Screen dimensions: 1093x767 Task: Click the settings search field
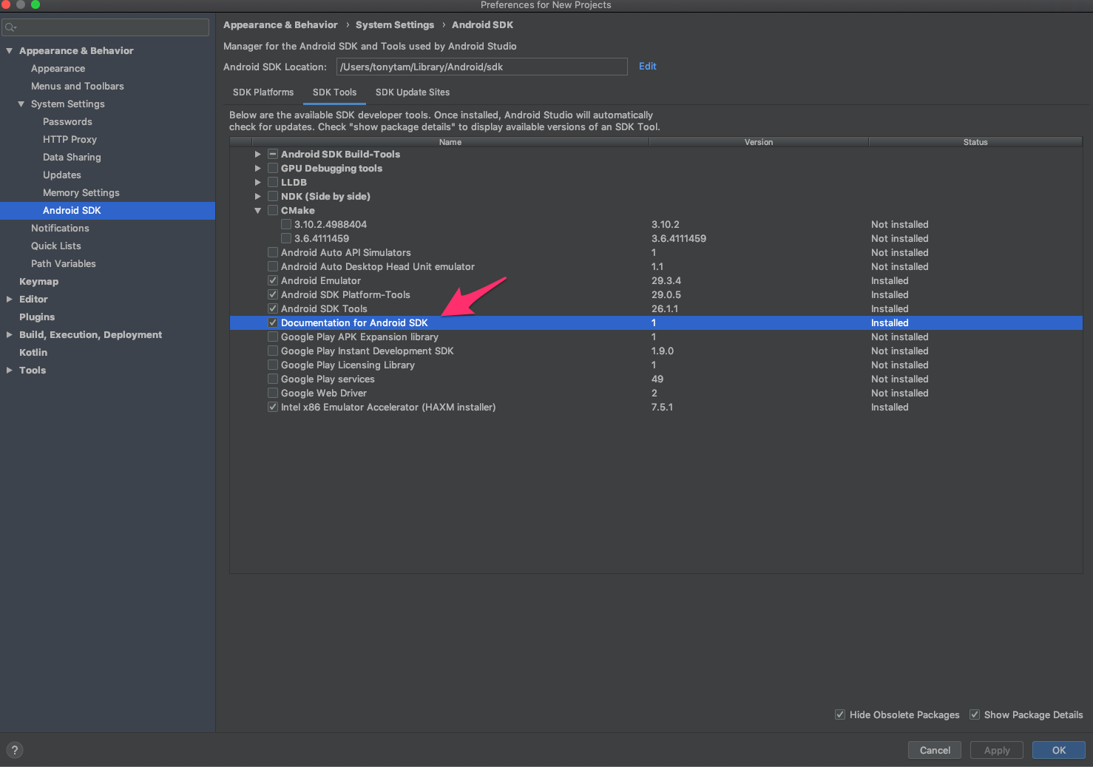(x=105, y=27)
